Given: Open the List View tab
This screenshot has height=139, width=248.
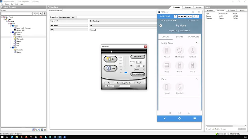Looking at the screenshot, I should tap(198, 7).
